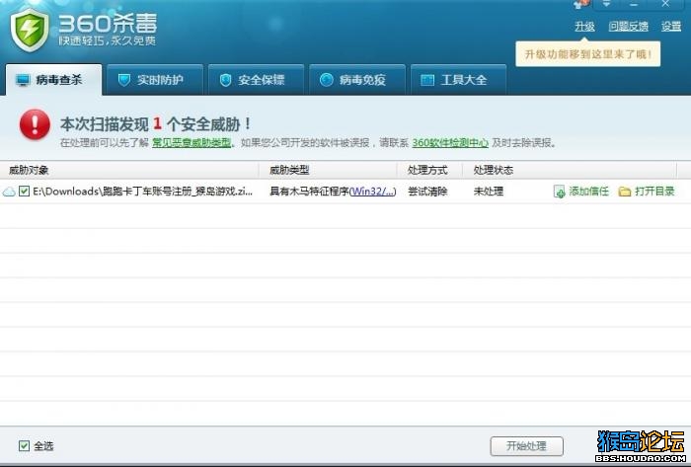This screenshot has width=691, height=467.
Task: Switch to the 工具大全 tab
Action: click(458, 80)
